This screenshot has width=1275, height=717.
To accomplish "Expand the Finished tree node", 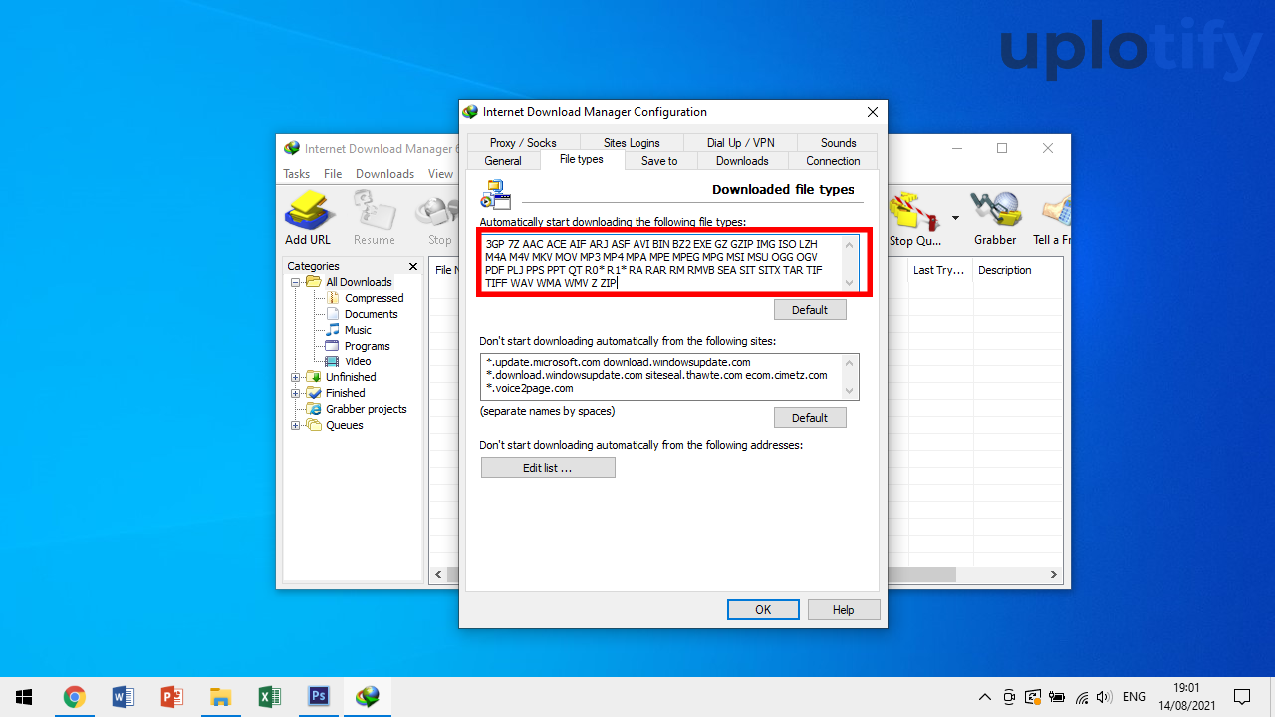I will pos(296,393).
